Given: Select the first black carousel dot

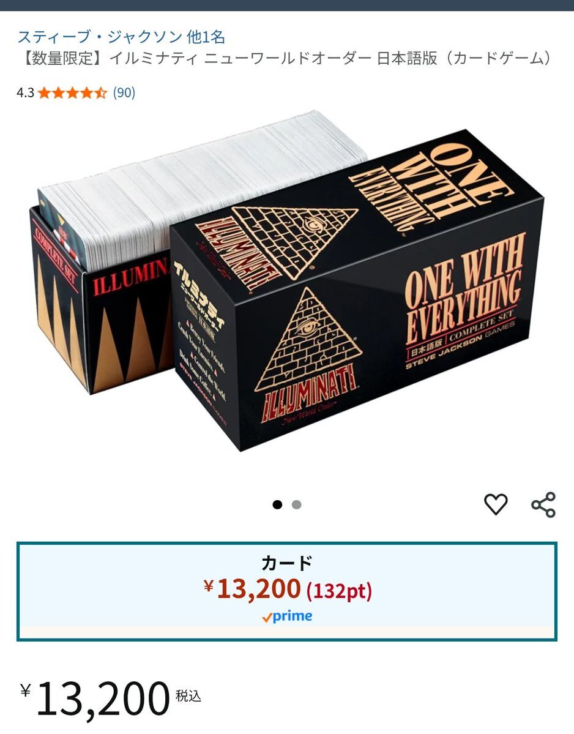Looking at the screenshot, I should [277, 504].
